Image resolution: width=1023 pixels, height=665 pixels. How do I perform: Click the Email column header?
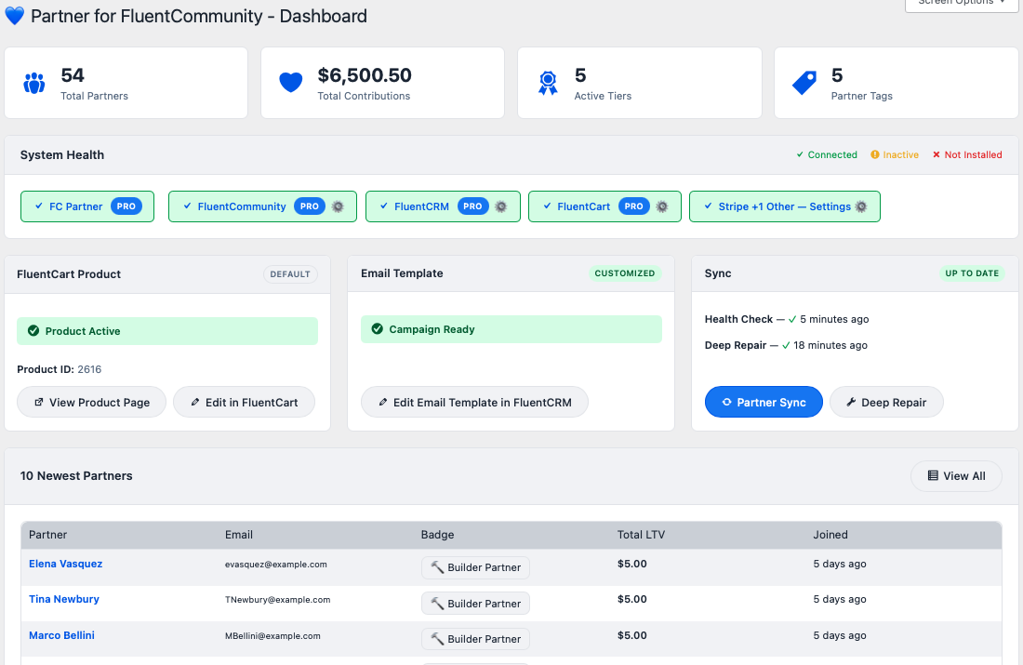(239, 535)
